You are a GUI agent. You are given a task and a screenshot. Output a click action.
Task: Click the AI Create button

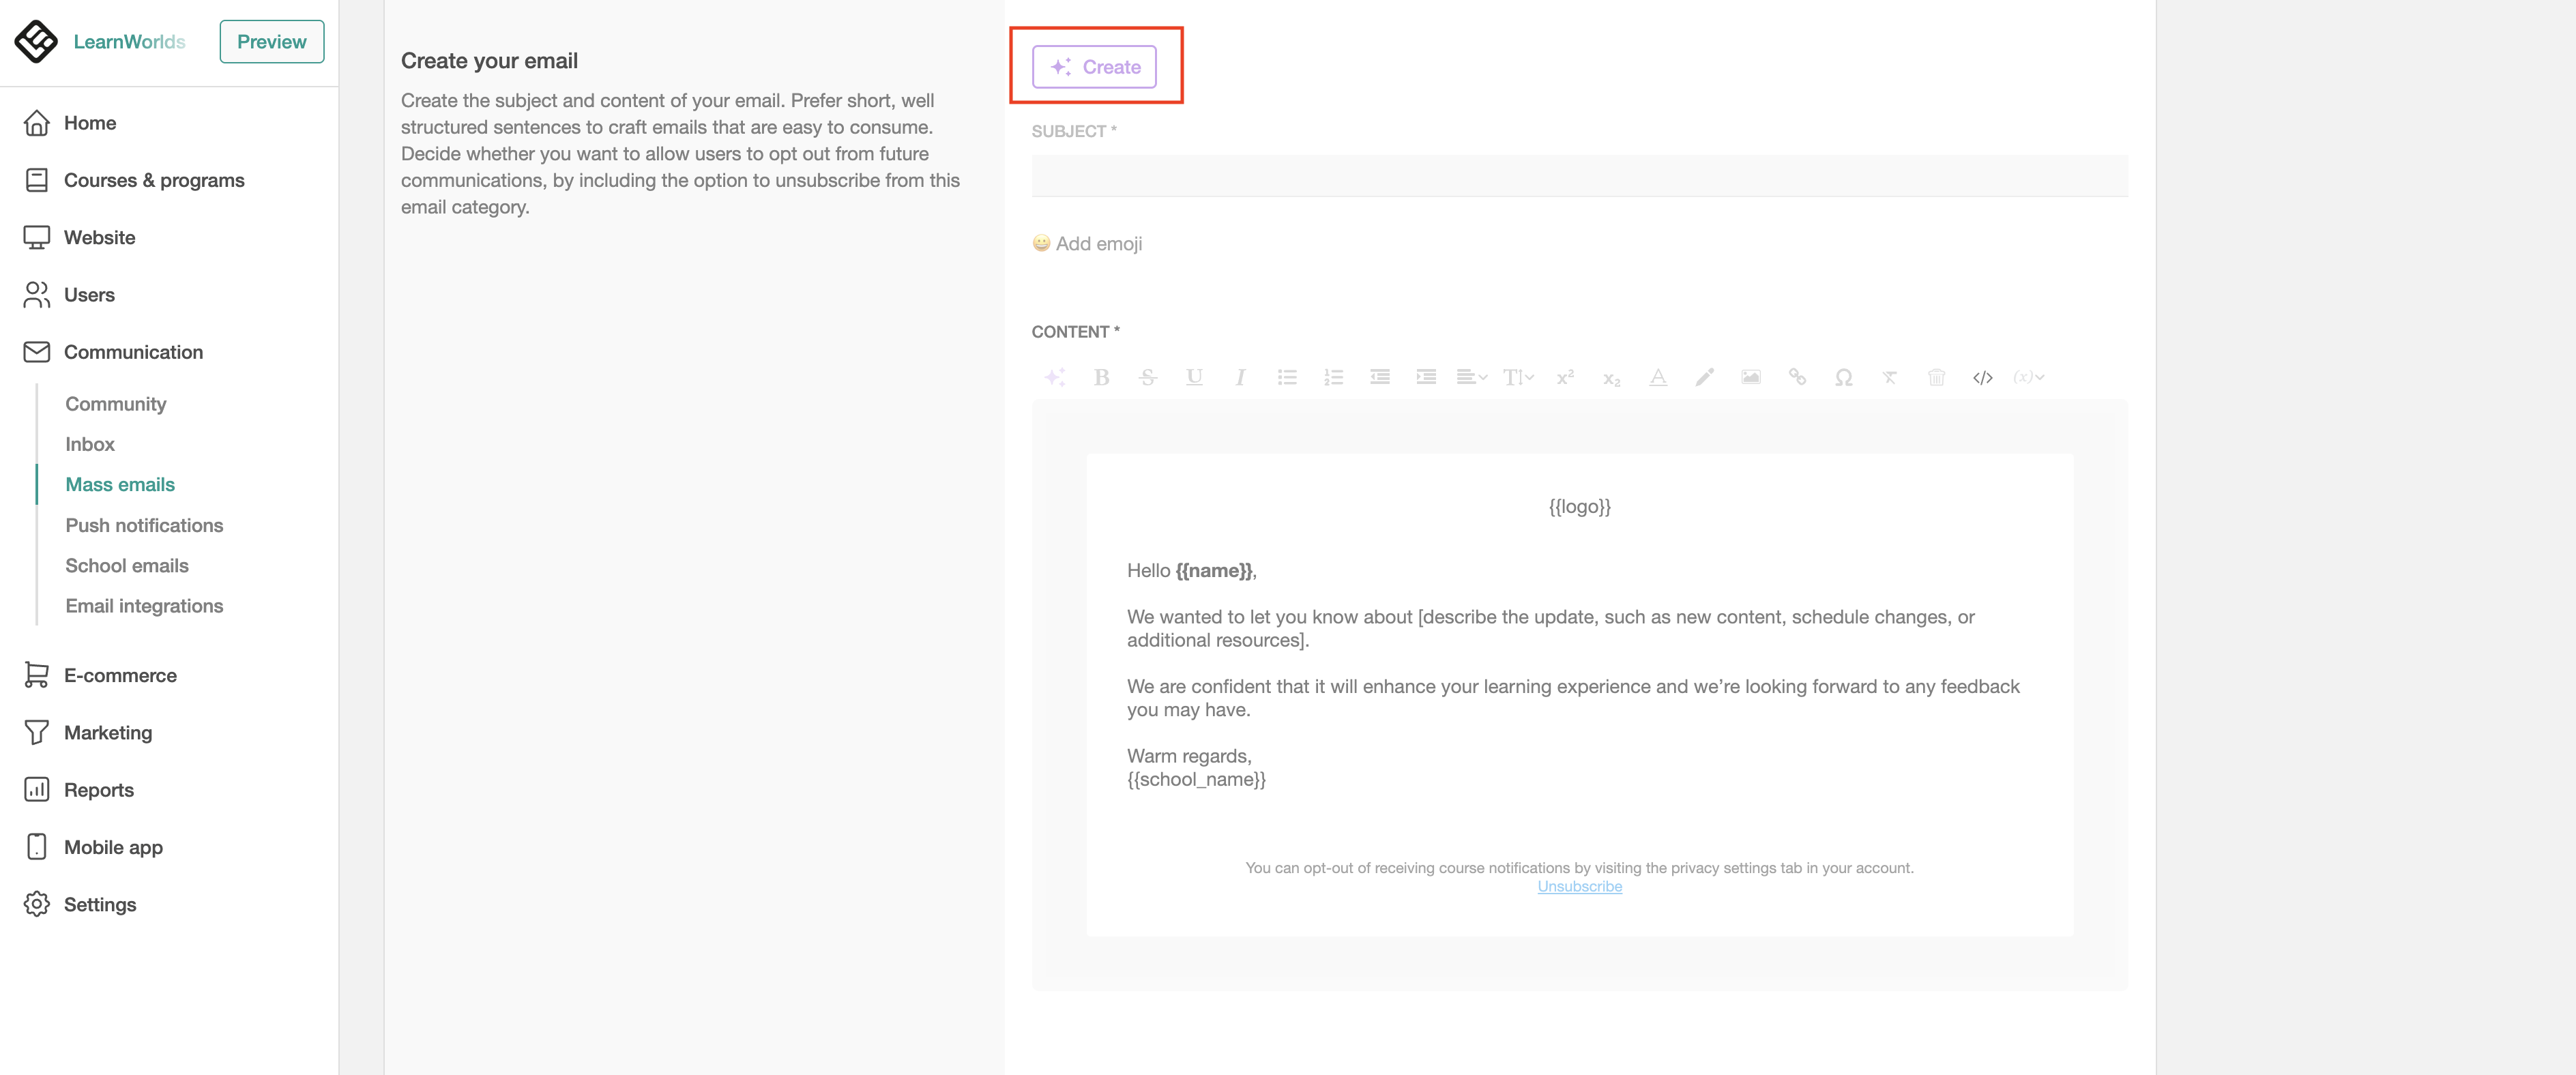coord(1094,67)
